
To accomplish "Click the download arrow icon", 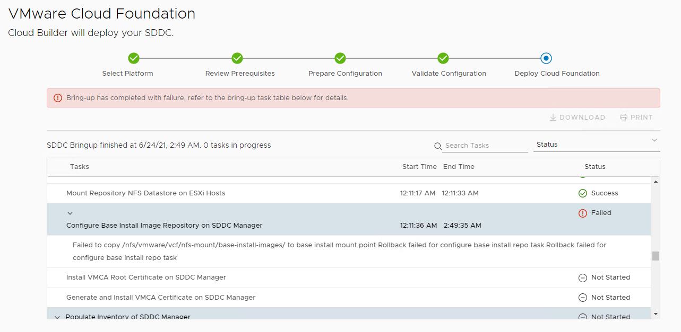I will click(553, 118).
